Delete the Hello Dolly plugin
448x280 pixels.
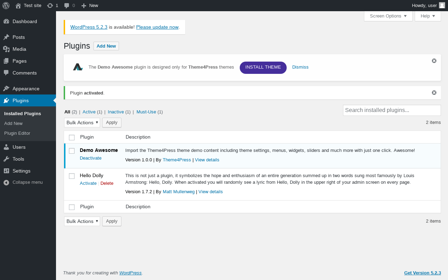coord(107,183)
